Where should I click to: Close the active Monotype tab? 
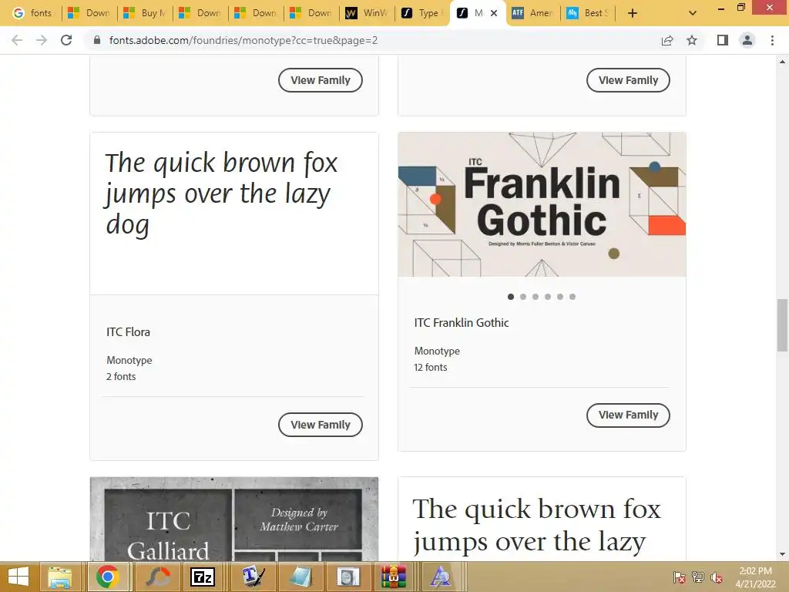[494, 13]
